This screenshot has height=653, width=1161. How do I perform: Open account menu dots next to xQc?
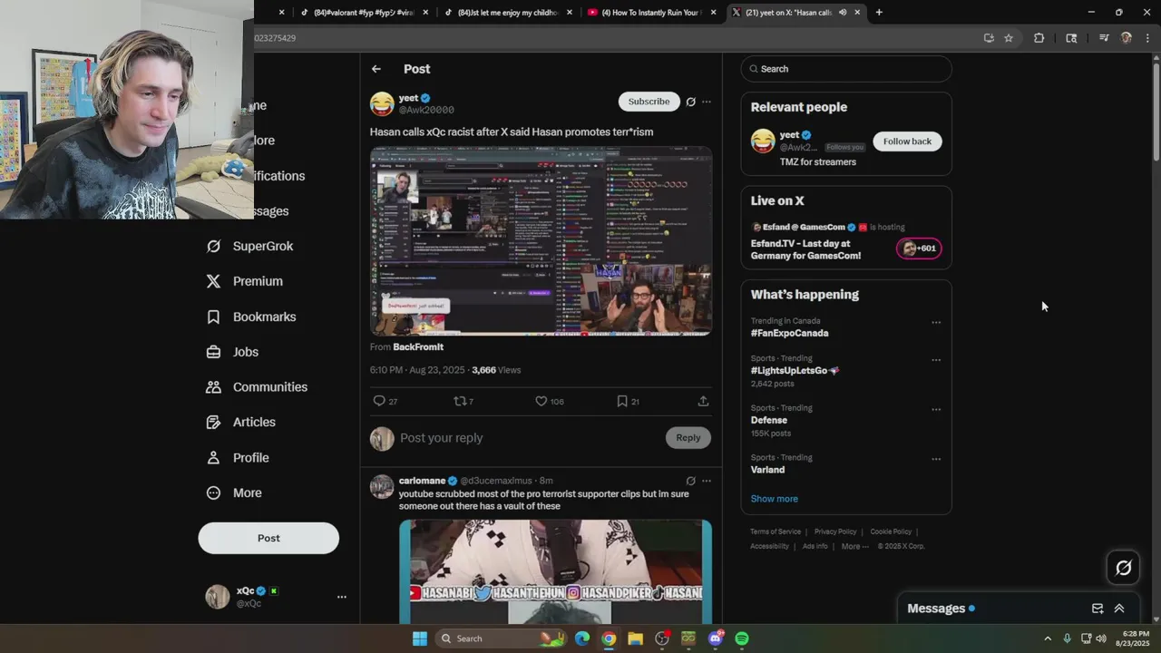coord(342,597)
